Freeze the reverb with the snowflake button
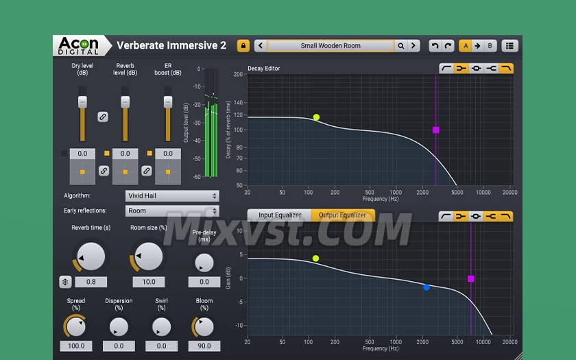This screenshot has width=576, height=360. point(65,282)
